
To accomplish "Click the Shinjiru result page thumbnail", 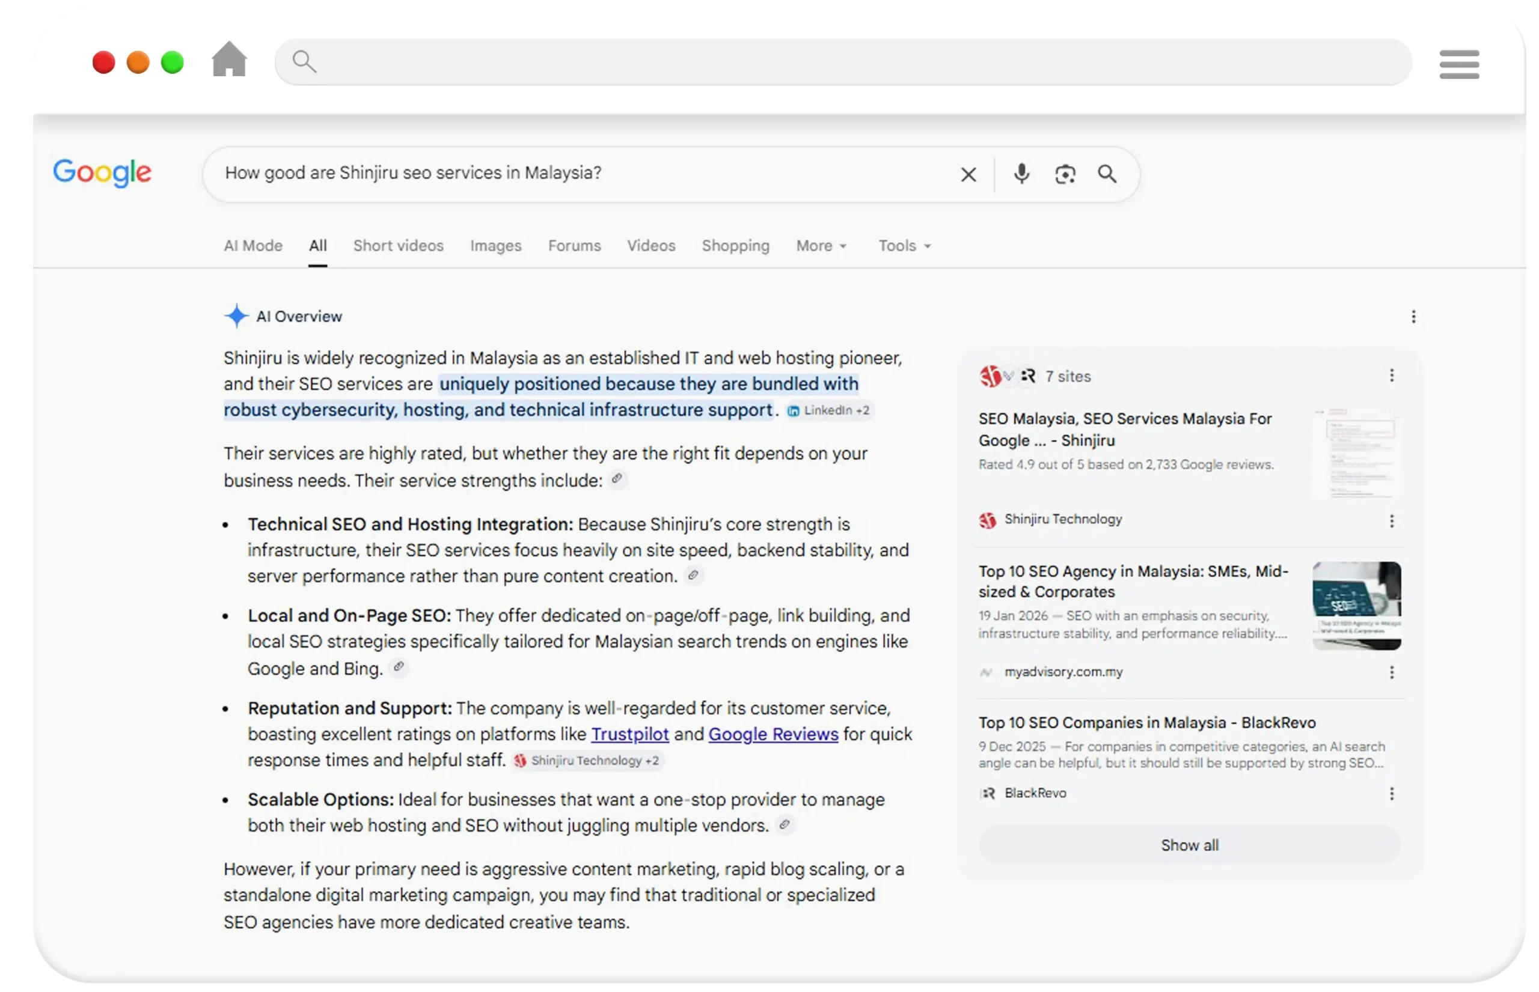I will pos(1357,453).
